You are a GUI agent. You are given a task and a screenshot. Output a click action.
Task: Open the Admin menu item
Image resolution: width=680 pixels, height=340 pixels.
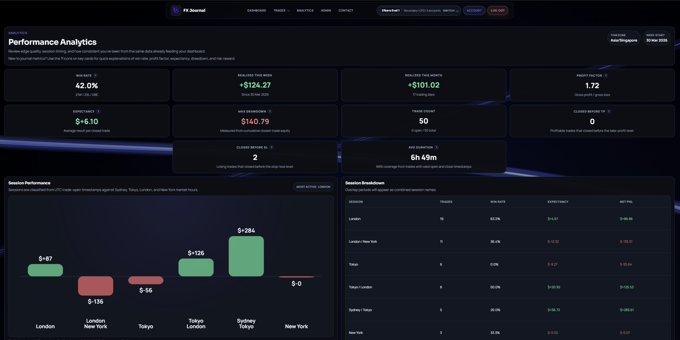326,10
